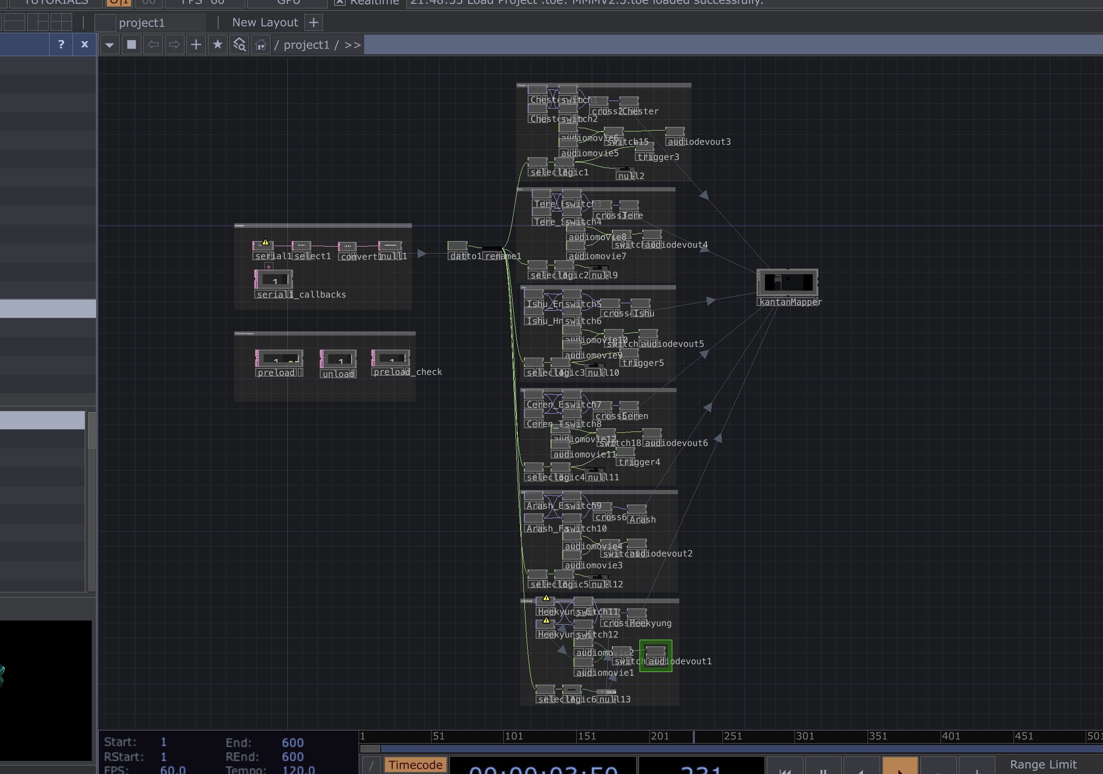The height and width of the screenshot is (774, 1103).
Task: Switch to the project1 tab
Action: click(143, 22)
